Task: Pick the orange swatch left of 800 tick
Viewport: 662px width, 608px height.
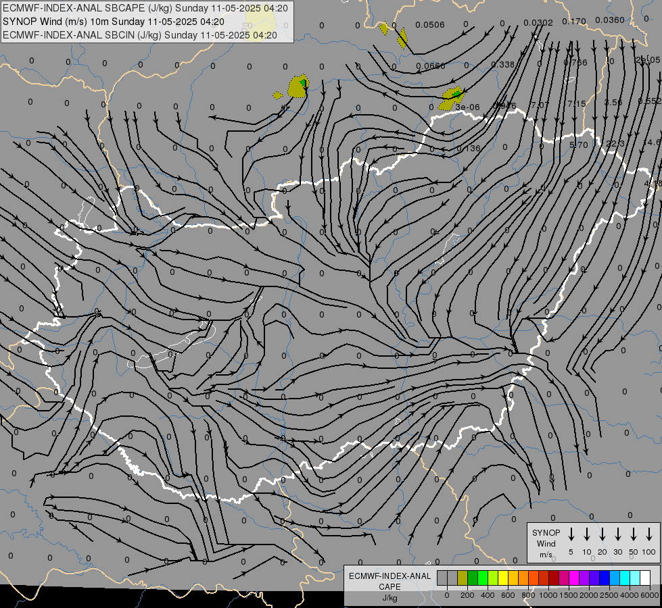Action: (x=523, y=578)
